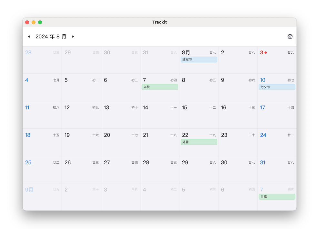The height and width of the screenshot is (229, 324).
Task: Select the 处暑 badge on August 22
Action: click(199, 142)
